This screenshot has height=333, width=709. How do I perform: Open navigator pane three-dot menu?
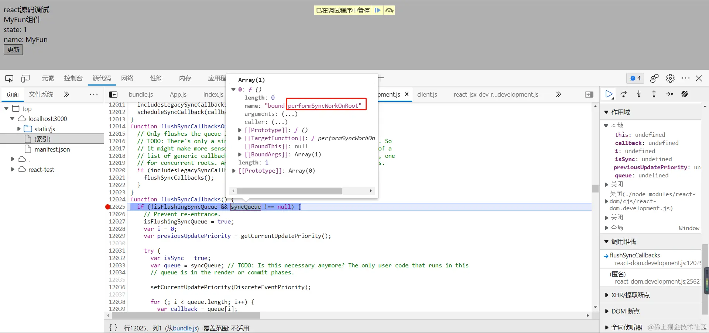click(94, 94)
